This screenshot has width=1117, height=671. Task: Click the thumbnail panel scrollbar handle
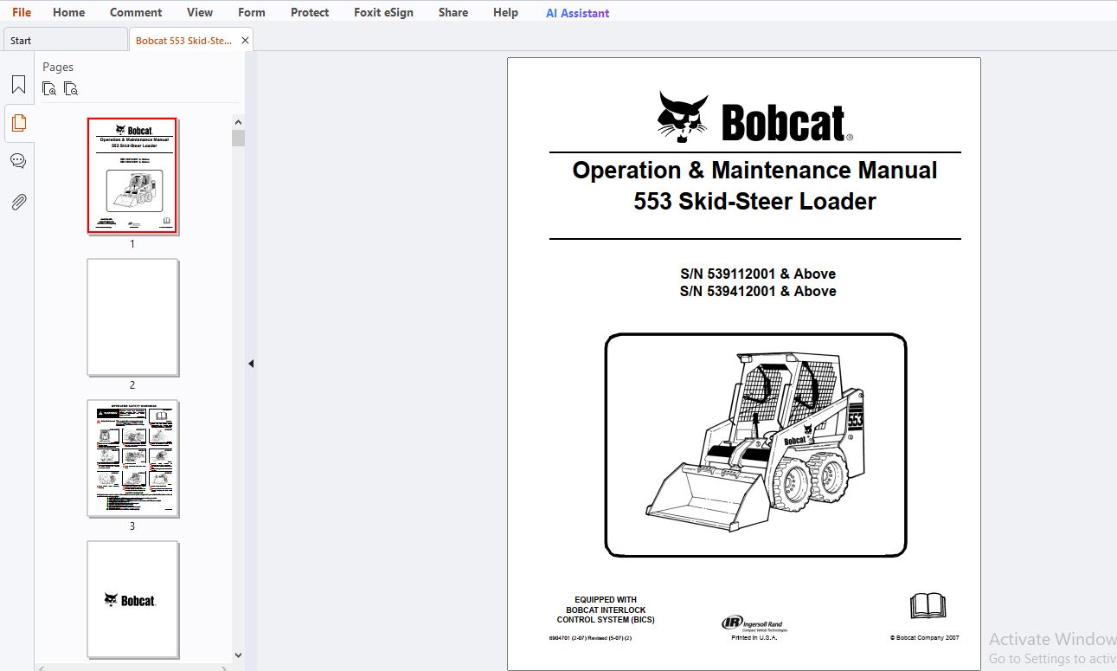pyautogui.click(x=238, y=138)
